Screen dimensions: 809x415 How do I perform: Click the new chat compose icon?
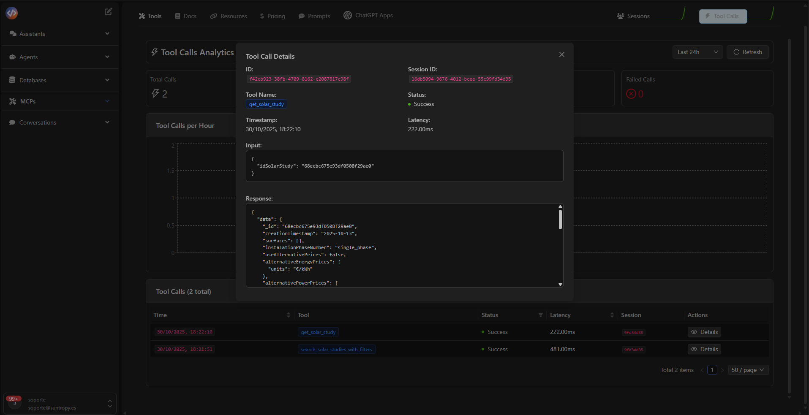pyautogui.click(x=108, y=12)
